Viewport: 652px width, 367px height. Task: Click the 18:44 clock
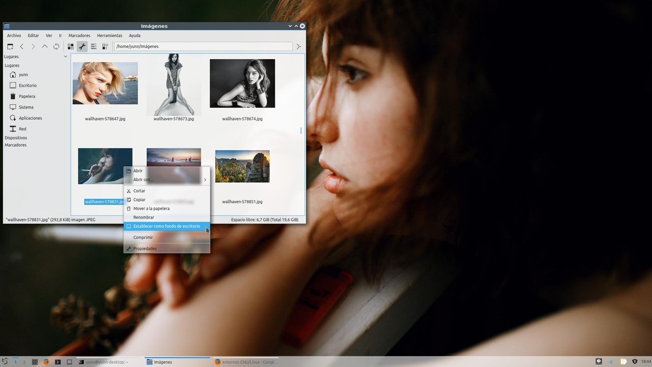pyautogui.click(x=645, y=362)
